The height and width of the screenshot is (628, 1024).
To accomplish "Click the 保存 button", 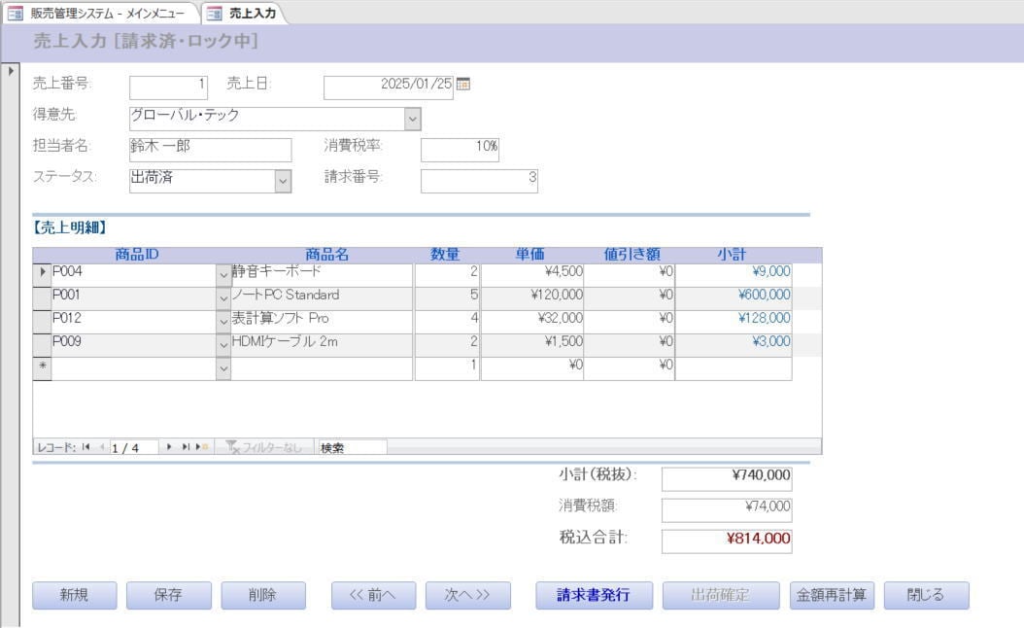I will point(168,595).
